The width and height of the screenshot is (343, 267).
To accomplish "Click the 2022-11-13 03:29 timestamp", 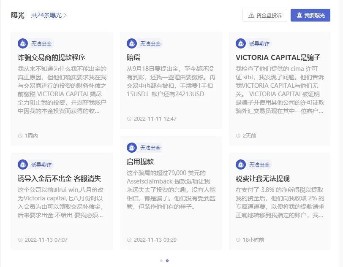I will [x=155, y=240].
